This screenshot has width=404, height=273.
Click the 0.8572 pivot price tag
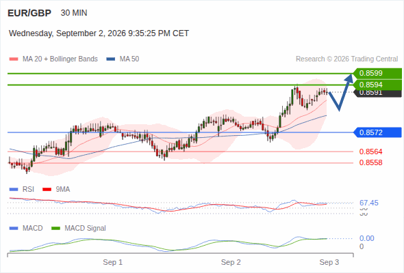click(x=377, y=132)
